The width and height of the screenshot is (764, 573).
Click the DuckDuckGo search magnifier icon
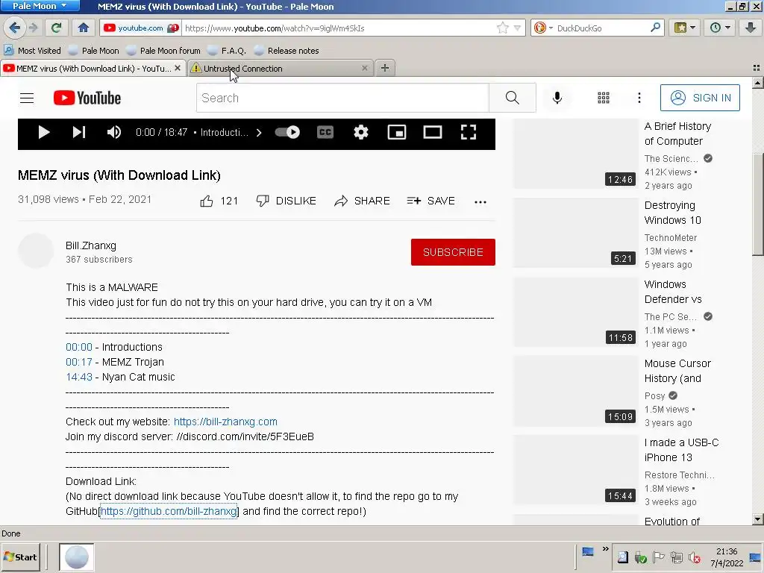[x=655, y=28]
